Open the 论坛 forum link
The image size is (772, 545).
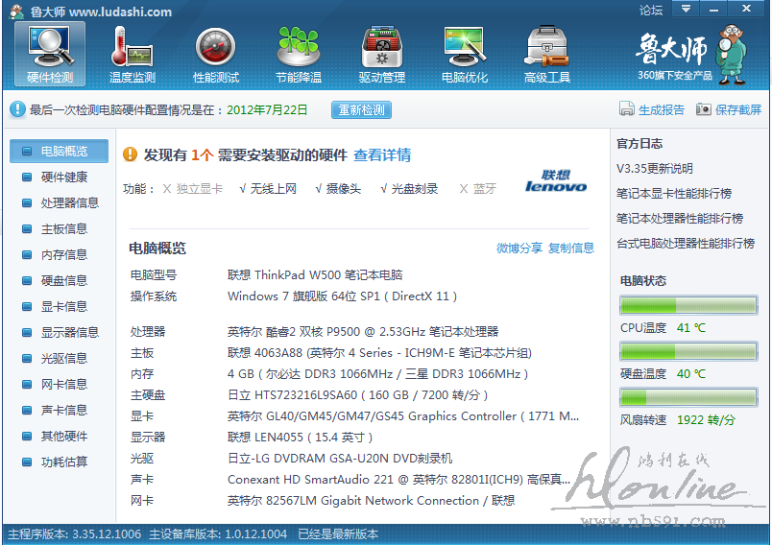tap(651, 11)
